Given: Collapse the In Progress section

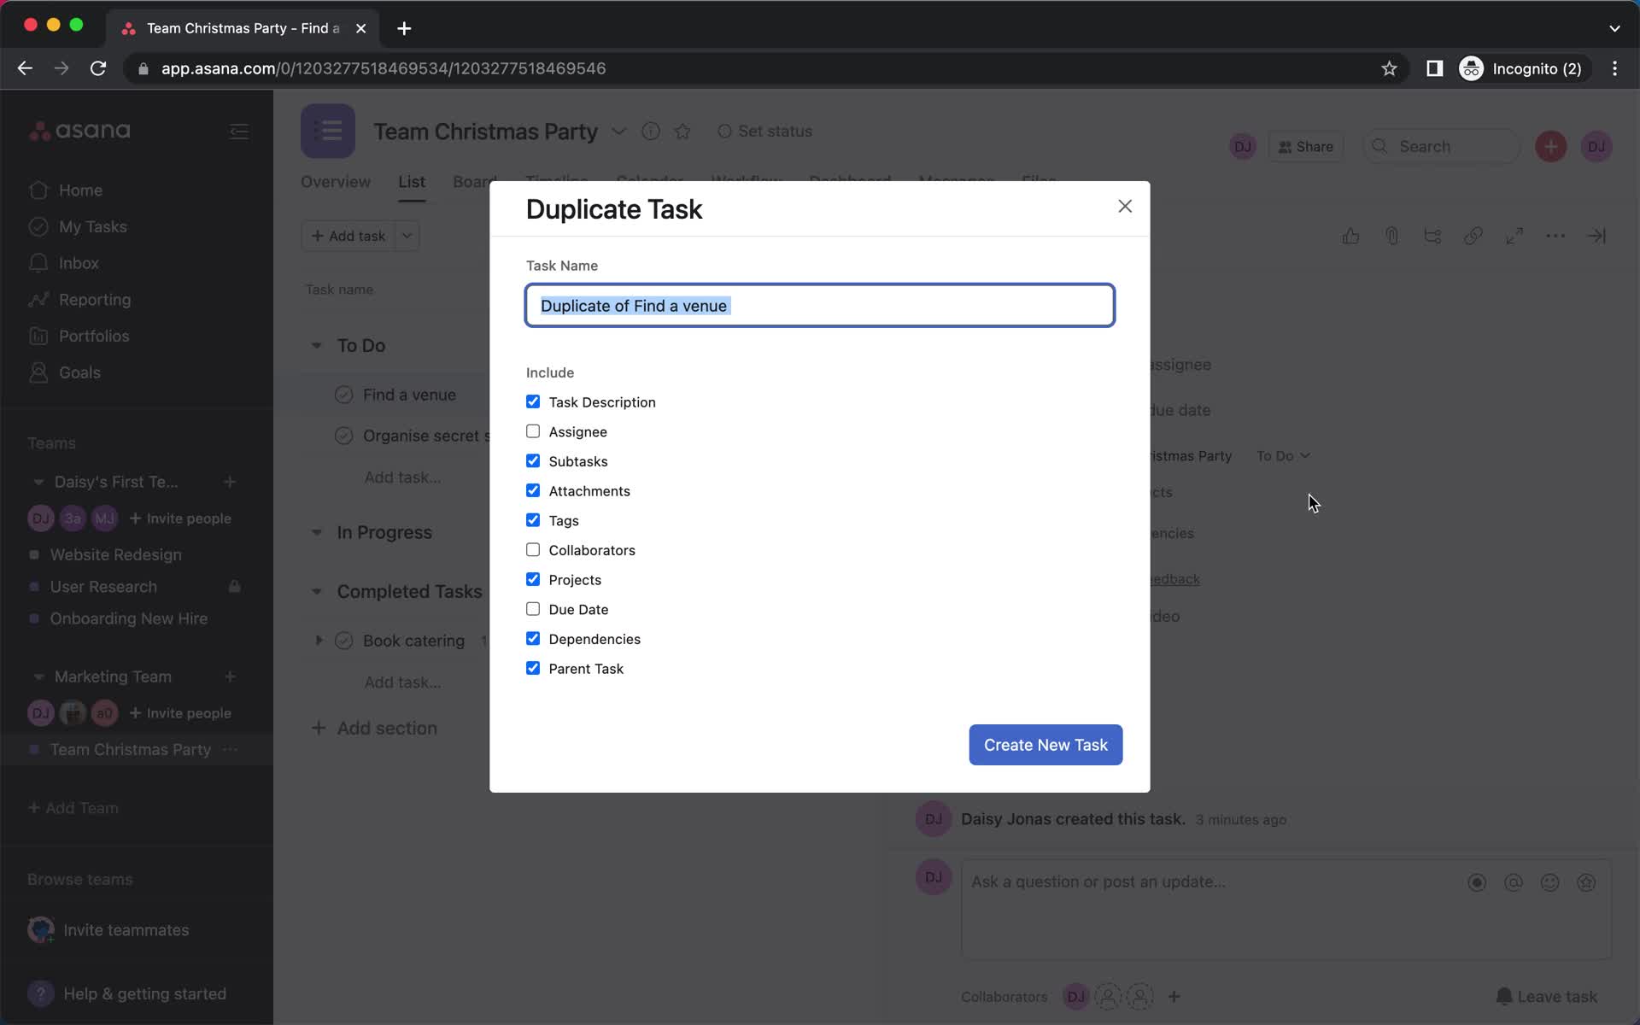Looking at the screenshot, I should (x=317, y=532).
